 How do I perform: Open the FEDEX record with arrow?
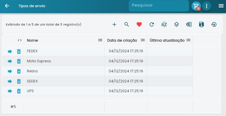10,51
